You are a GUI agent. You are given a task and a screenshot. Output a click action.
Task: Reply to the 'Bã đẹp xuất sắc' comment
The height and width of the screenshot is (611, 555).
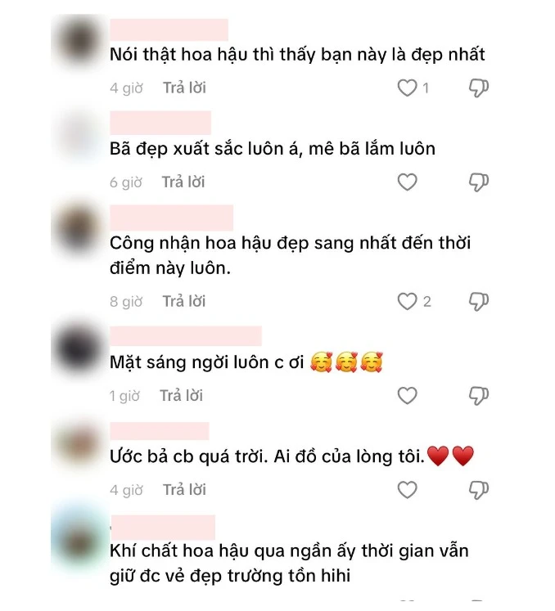[x=183, y=182]
